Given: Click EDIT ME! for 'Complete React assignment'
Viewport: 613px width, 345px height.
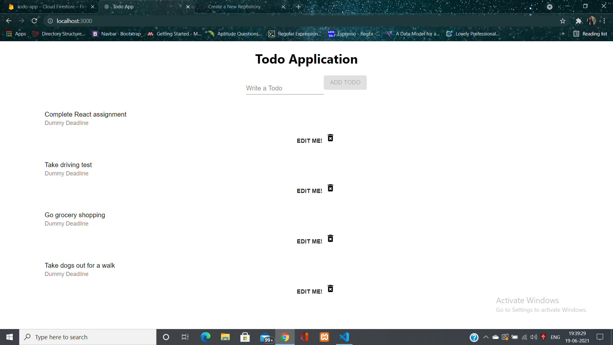Looking at the screenshot, I should [309, 140].
